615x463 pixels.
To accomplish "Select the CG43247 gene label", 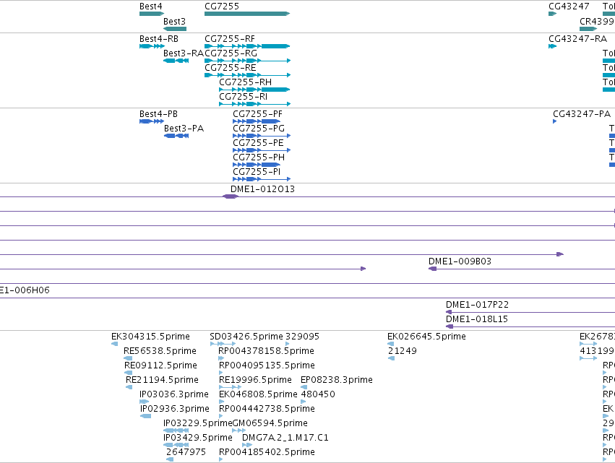I will click(569, 7).
